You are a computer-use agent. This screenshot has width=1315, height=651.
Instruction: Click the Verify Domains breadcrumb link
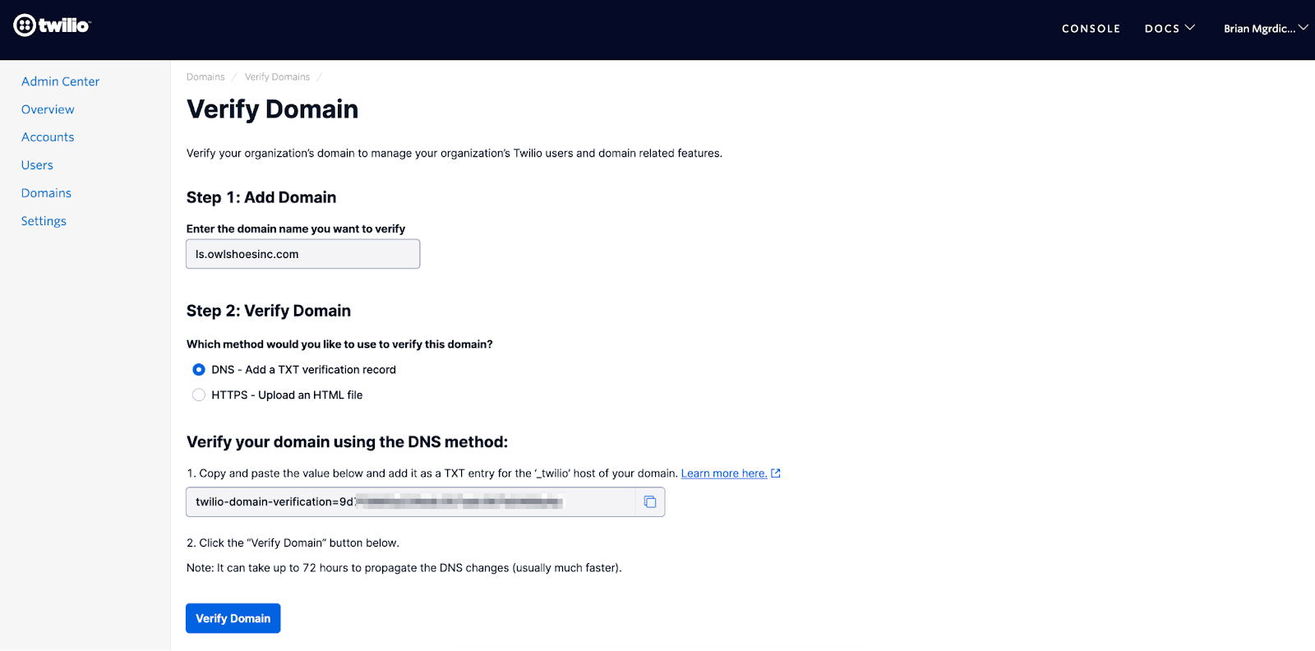[x=277, y=77]
